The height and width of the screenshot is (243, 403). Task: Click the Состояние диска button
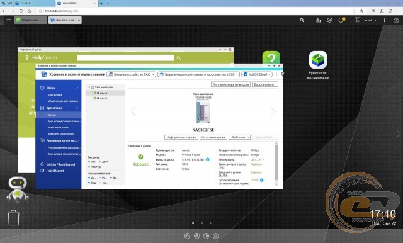coord(213,137)
